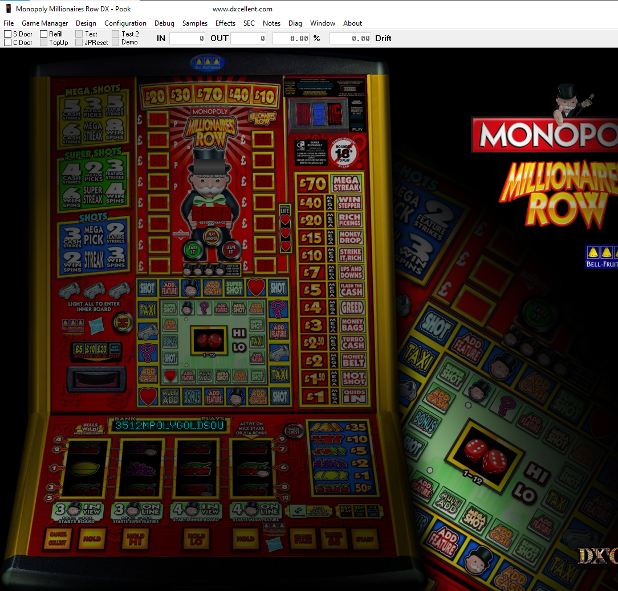618x591 pixels.
Task: Click the Greed feature tile
Action: (352, 307)
